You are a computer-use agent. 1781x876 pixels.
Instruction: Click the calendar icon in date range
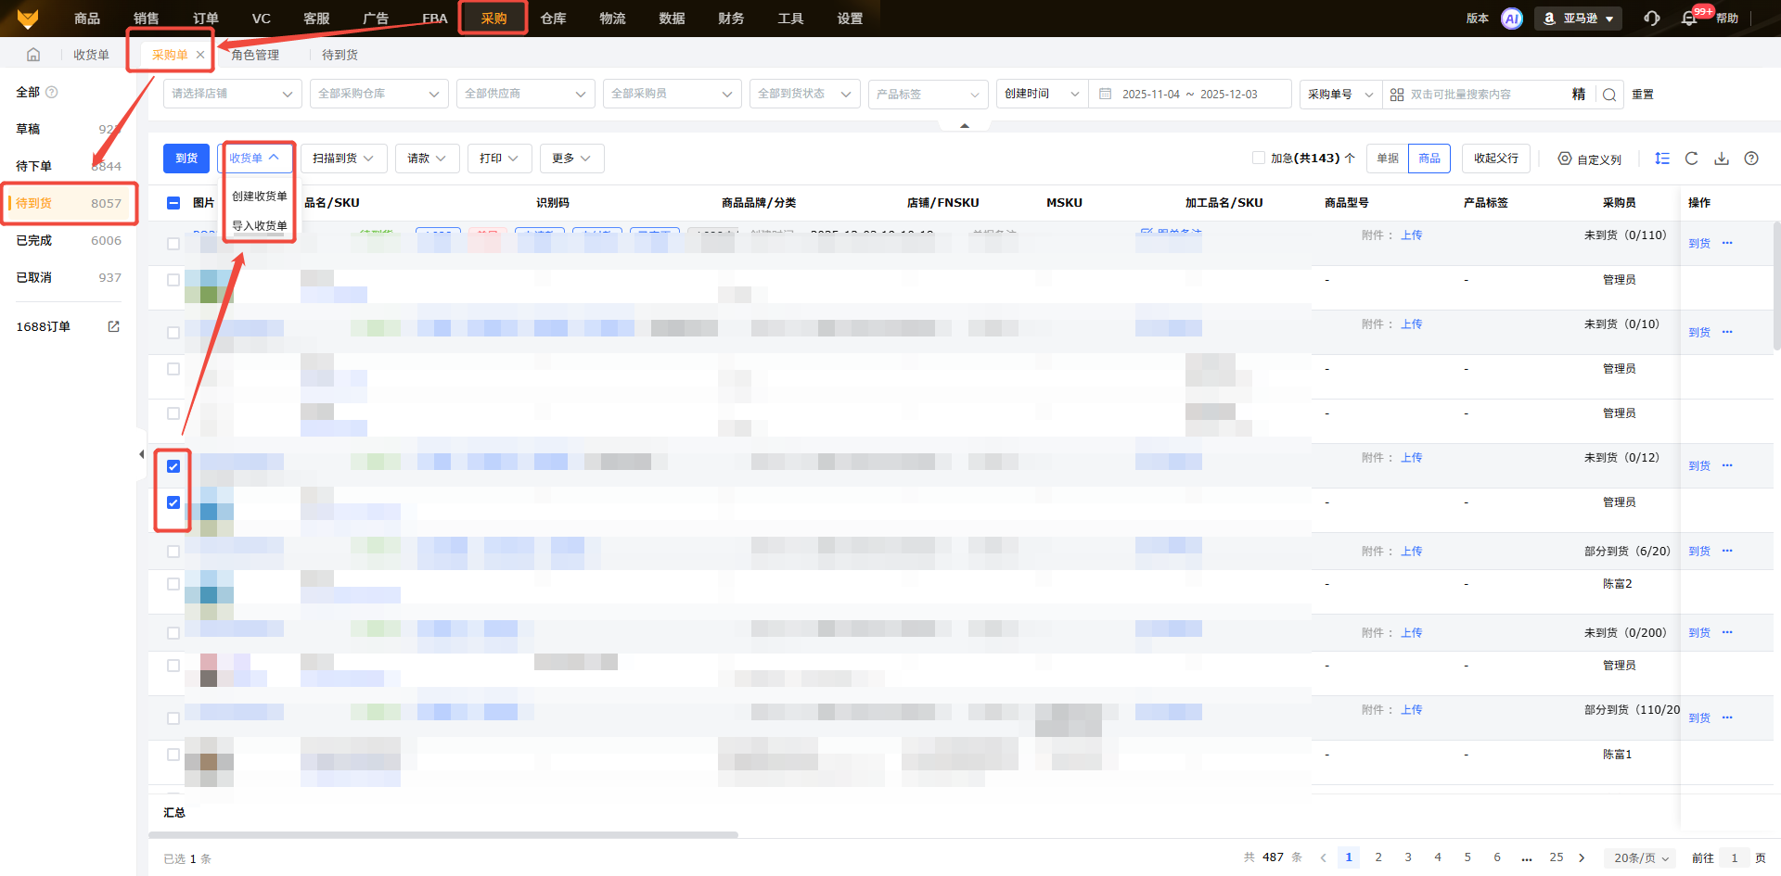click(1105, 94)
